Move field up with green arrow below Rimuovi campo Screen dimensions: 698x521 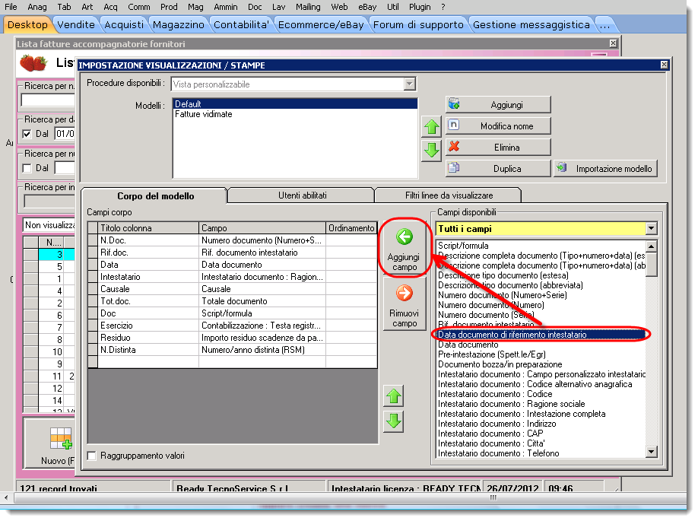point(394,396)
